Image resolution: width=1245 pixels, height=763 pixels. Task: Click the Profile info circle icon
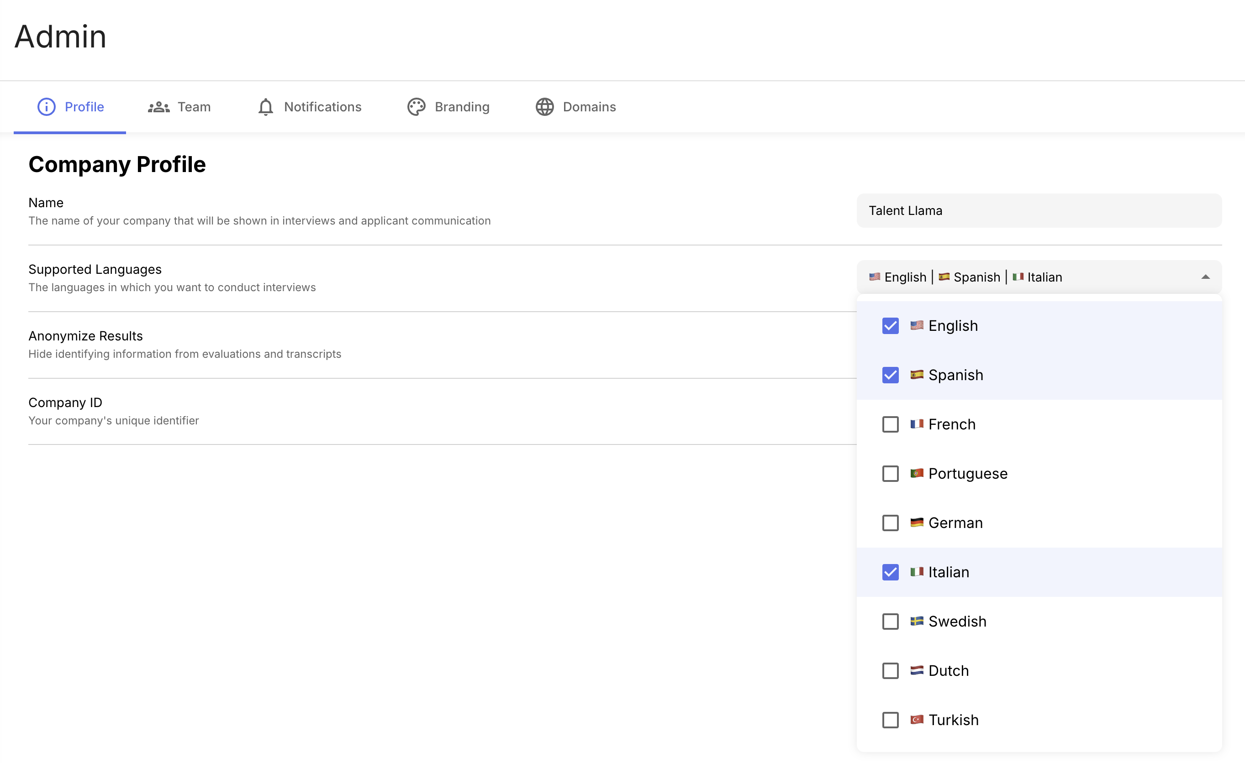pos(47,107)
